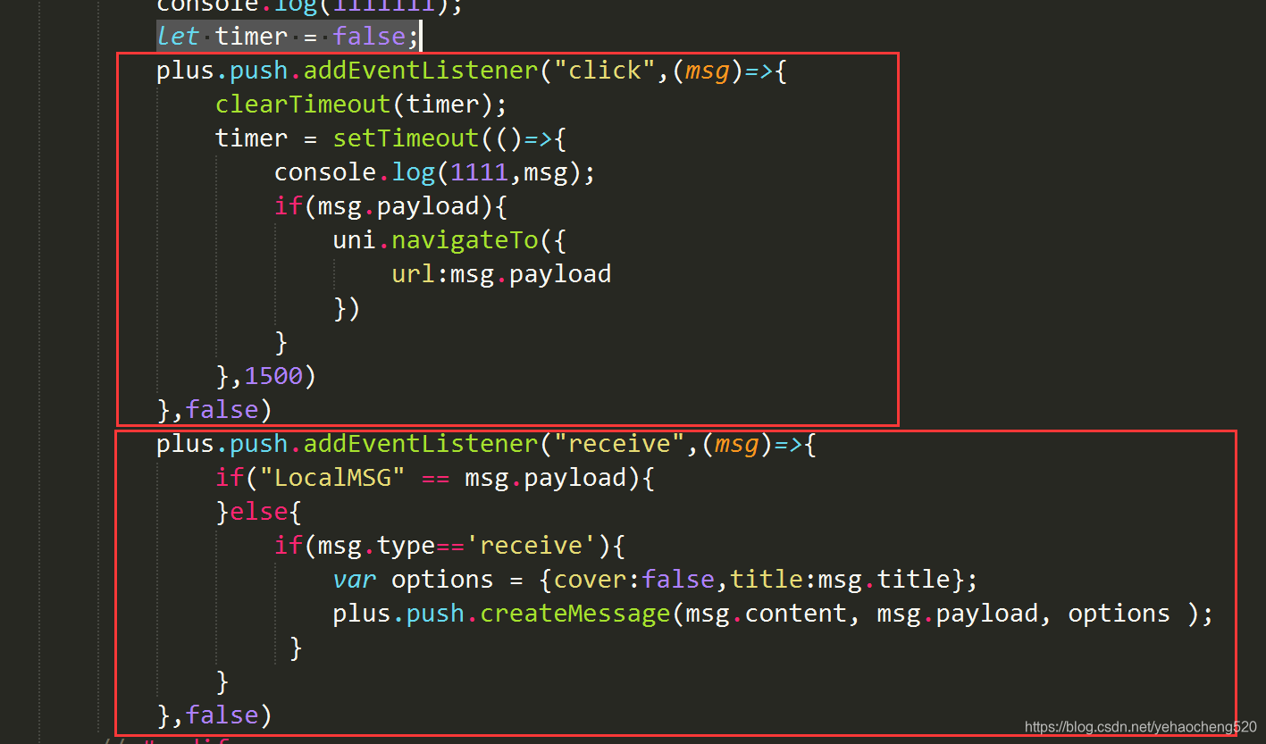This screenshot has width=1266, height=744.
Task: Click the 'uni.navigateTo({' line
Action: [449, 240]
